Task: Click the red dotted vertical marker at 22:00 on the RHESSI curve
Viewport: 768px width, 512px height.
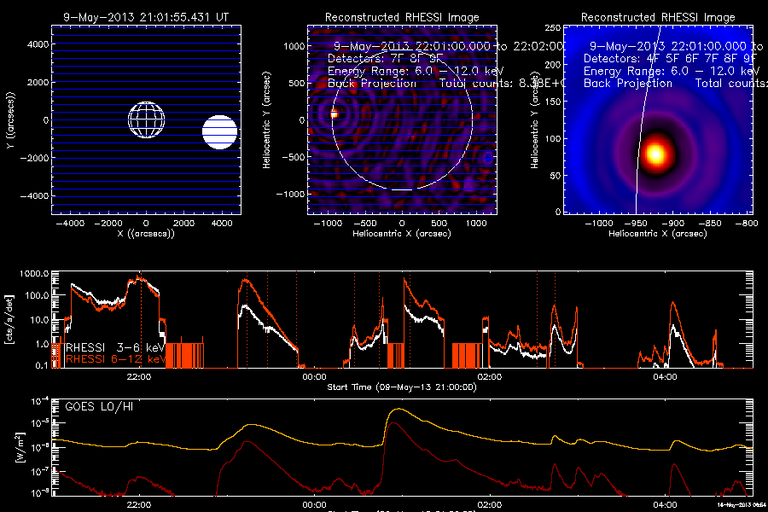Action: click(x=141, y=319)
